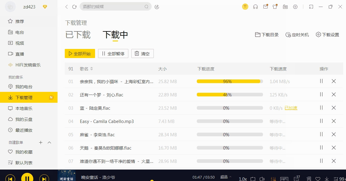
Task: Click the diamond VIP icon beside zd423
Action: 45,7
